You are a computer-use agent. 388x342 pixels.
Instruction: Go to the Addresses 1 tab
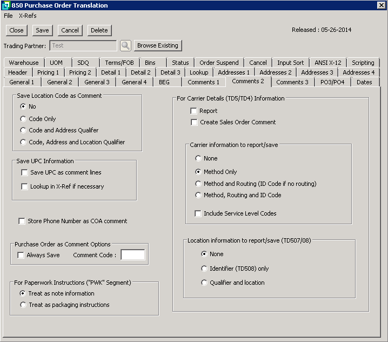(x=233, y=72)
